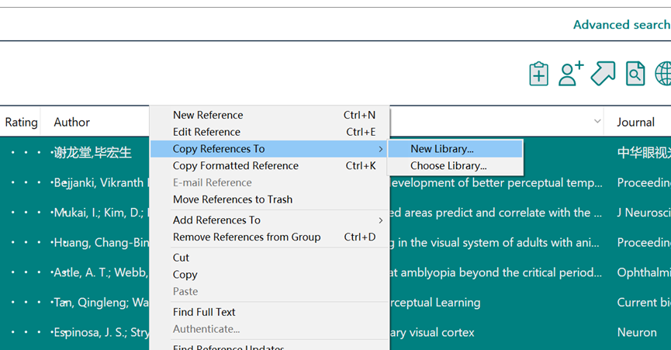The height and width of the screenshot is (350, 671).
Task: Choose New Reference from context menu
Action: 270,115
